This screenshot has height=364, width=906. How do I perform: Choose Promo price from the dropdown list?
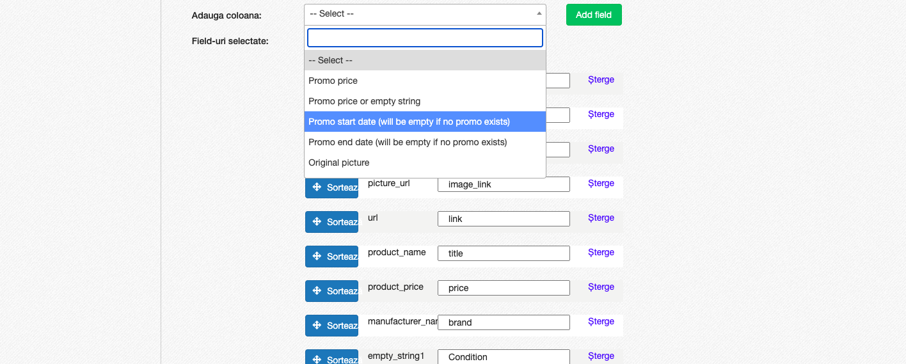point(425,81)
